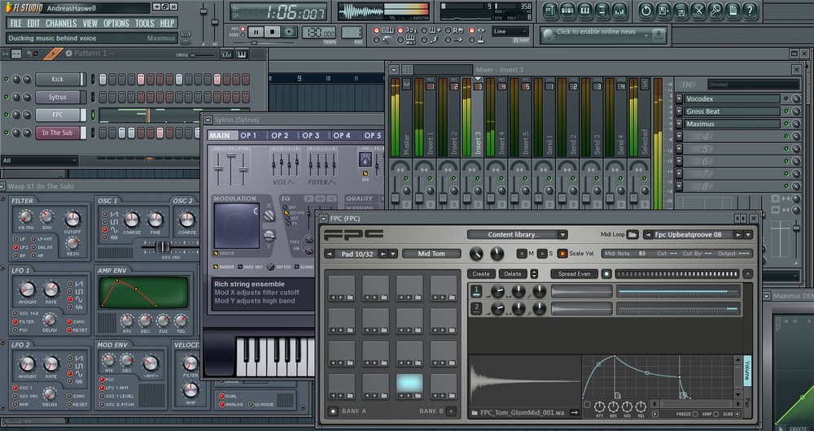Click the help question mark icon
The image size is (814, 431).
tap(751, 11)
